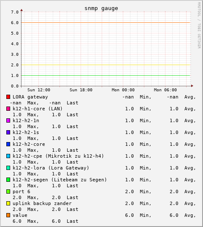Viewport: 203px width, 227px height.
Task: Click the Sun 18:00 time axis label
Action: tap(81, 90)
